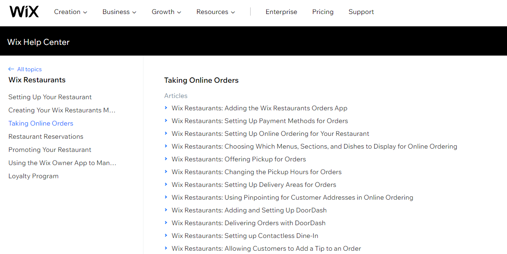Open article Setting Up Delivery Areas for Orders
Image resolution: width=507 pixels, height=254 pixels.
(254, 185)
